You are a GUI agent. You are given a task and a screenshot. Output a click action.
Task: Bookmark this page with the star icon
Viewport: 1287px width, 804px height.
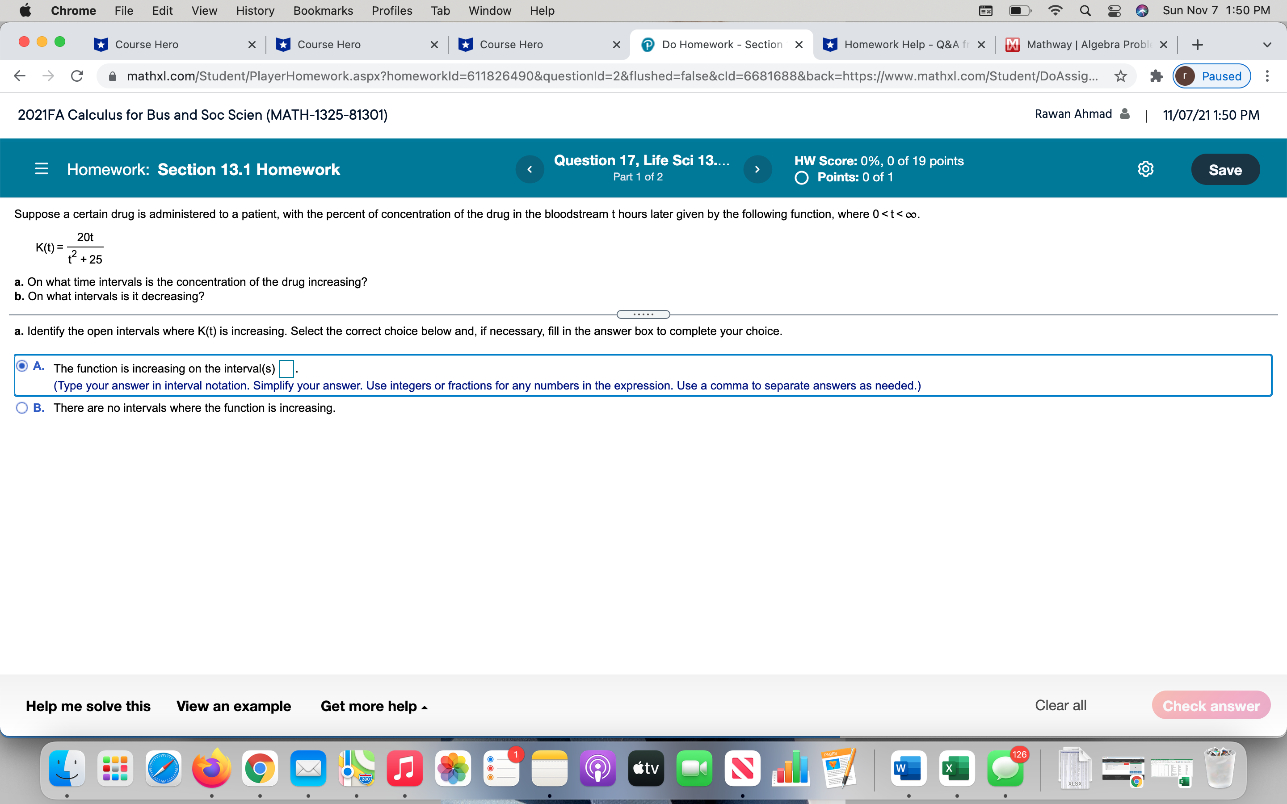click(1120, 76)
